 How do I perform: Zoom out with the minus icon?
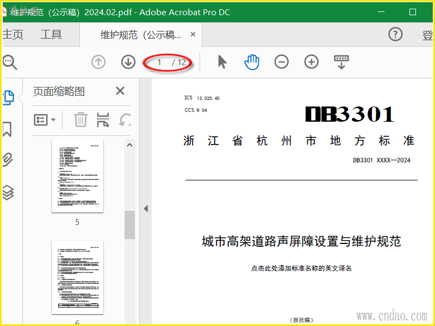coord(282,62)
